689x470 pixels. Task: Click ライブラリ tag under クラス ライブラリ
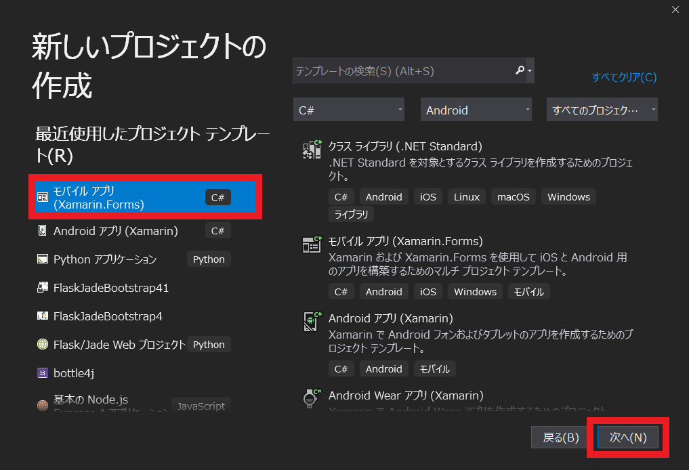point(351,215)
